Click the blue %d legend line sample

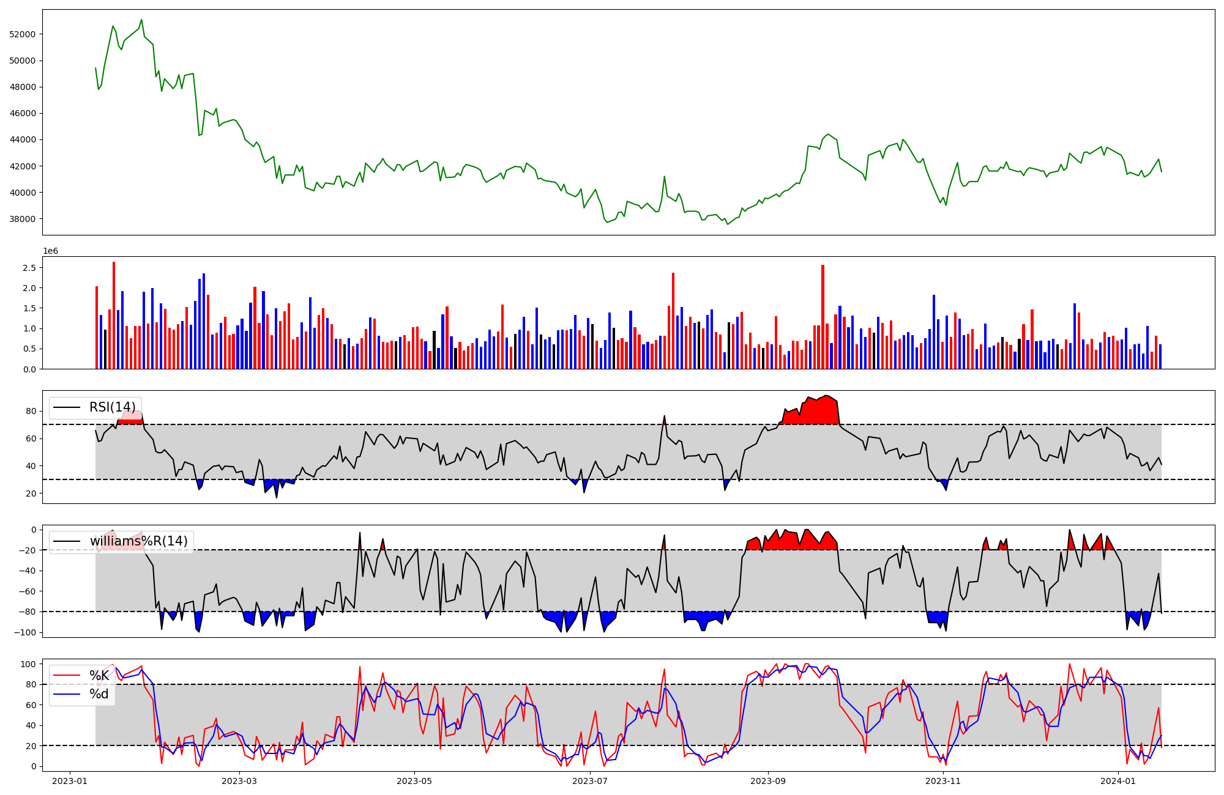[x=67, y=694]
